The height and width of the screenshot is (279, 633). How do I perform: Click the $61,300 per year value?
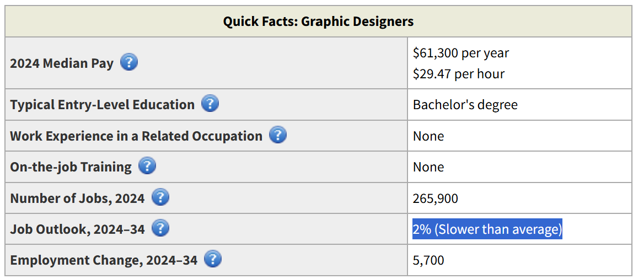coord(461,53)
